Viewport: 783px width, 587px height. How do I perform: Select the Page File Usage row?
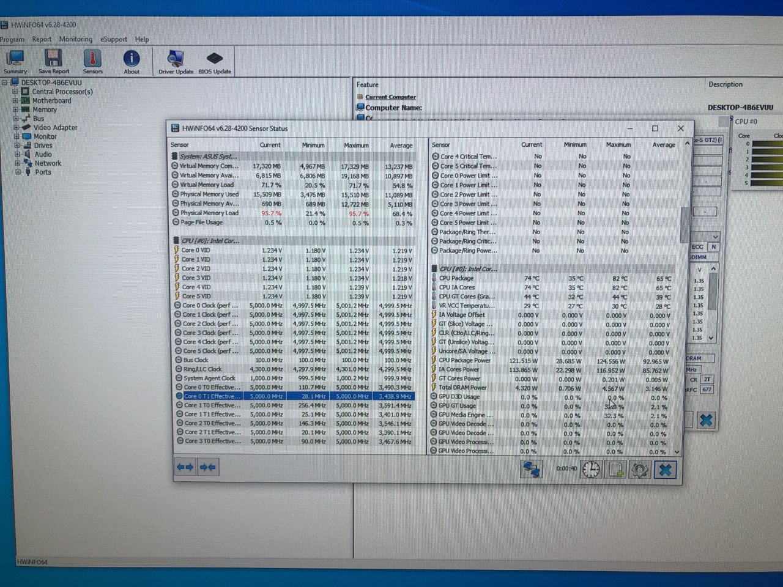click(293, 223)
